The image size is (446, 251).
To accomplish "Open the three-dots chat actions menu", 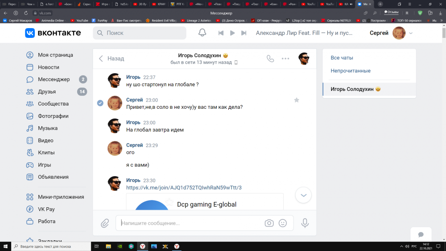I will (285, 58).
